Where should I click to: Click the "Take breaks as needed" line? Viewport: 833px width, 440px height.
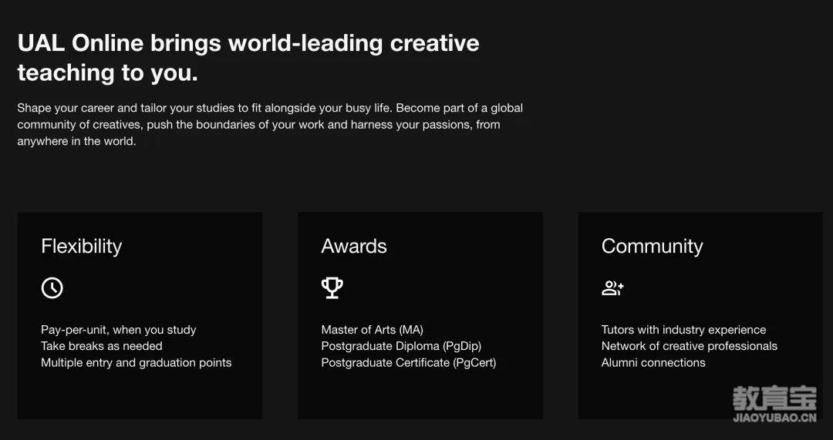coord(102,346)
